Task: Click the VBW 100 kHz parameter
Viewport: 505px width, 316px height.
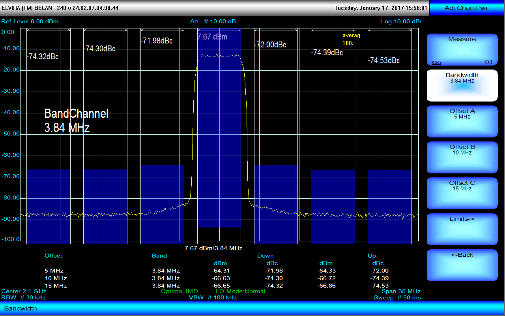Action: tap(213, 297)
